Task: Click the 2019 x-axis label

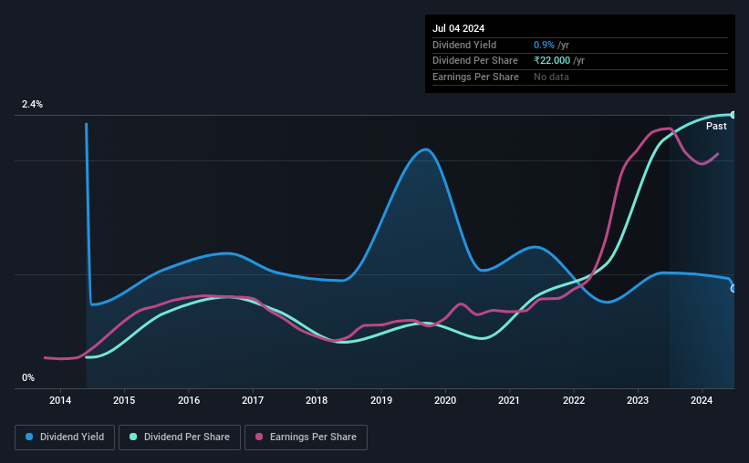Action: 381,400
